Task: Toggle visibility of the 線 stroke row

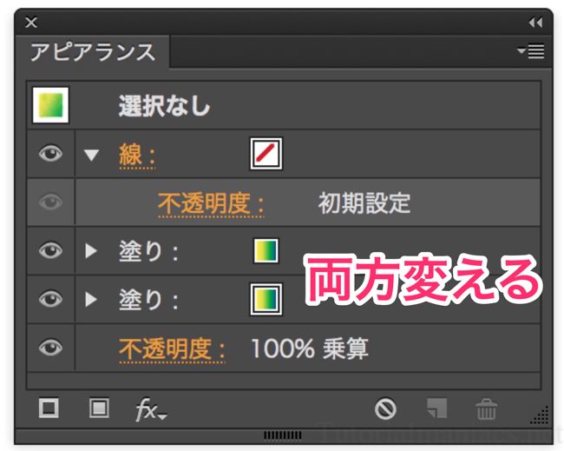Action: (x=50, y=154)
